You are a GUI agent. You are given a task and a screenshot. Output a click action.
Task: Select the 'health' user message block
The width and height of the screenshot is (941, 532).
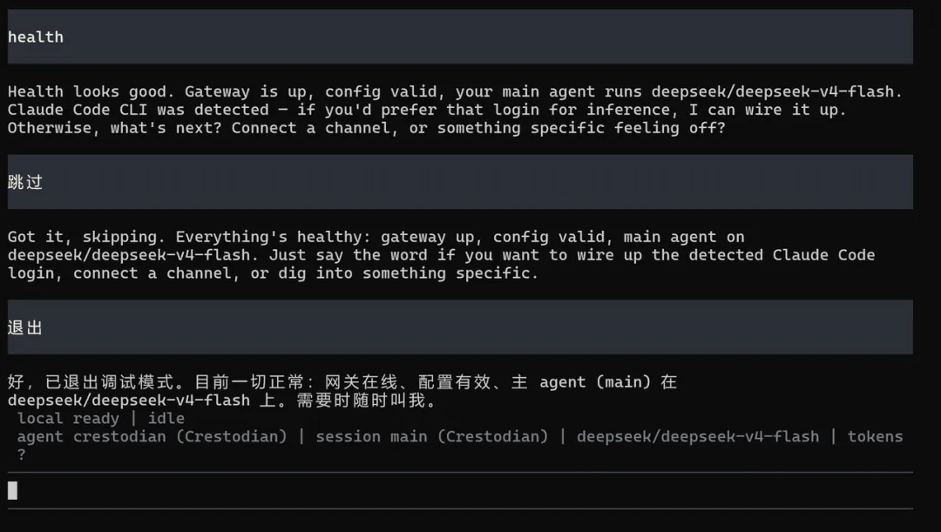click(460, 37)
